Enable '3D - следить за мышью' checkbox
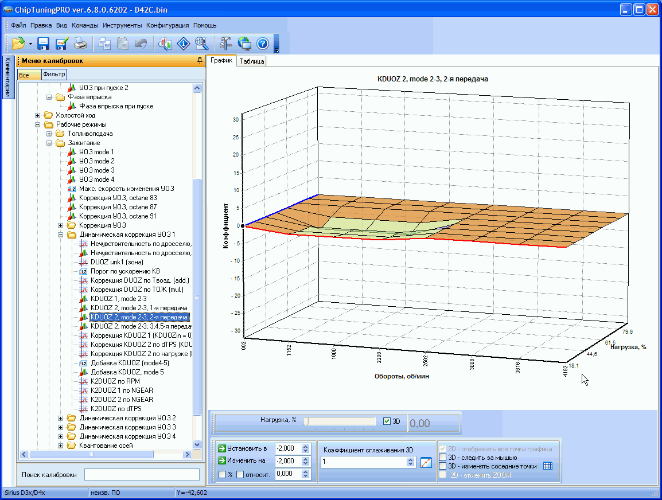Image resolution: width=662 pixels, height=500 pixels. coord(442,458)
